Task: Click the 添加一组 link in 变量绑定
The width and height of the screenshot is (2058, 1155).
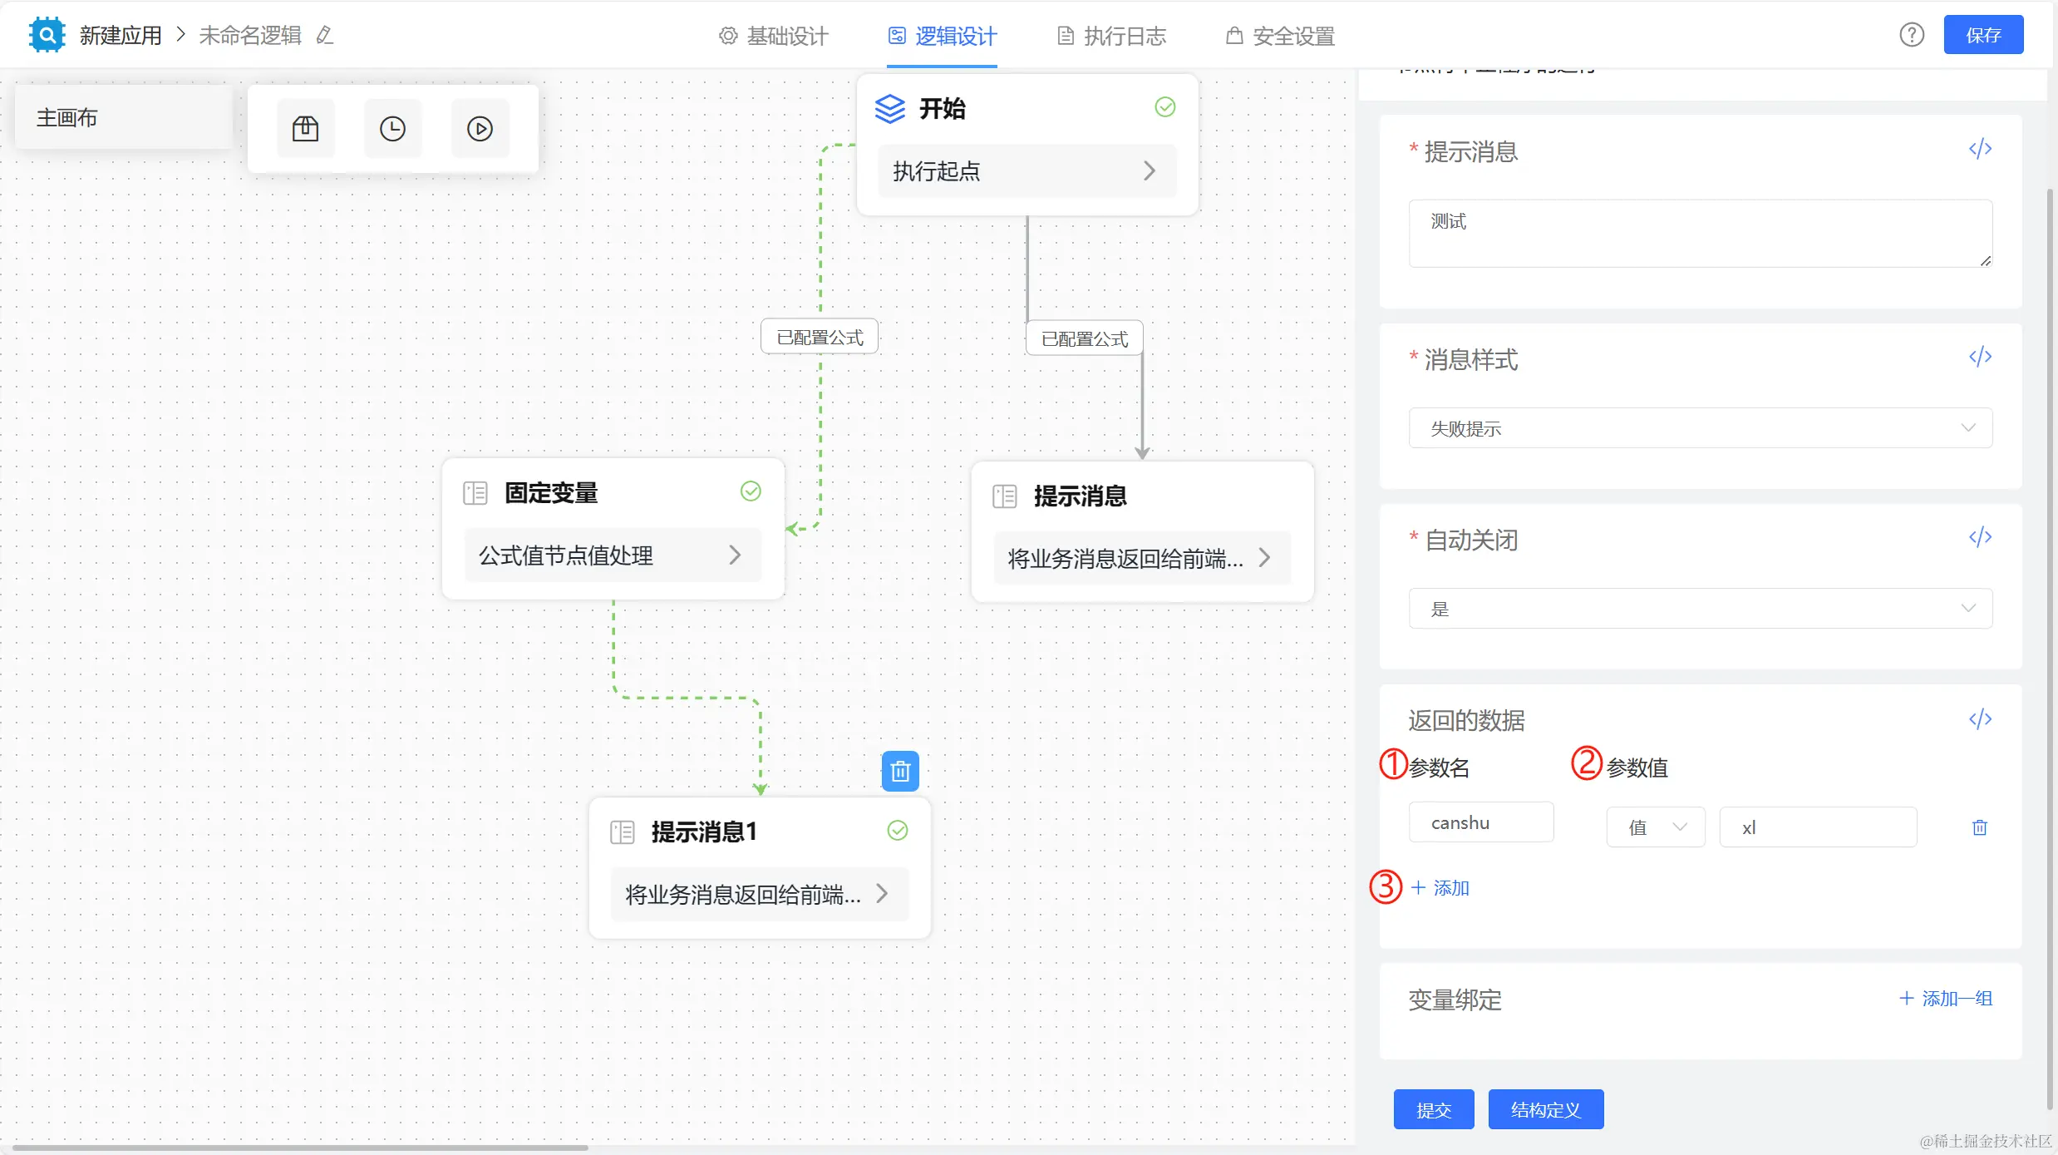Action: click(x=1946, y=999)
